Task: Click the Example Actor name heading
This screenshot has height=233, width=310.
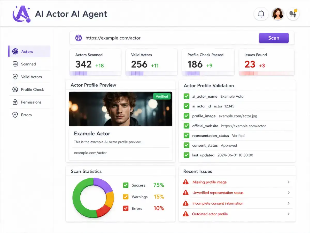Action: [x=92, y=134]
